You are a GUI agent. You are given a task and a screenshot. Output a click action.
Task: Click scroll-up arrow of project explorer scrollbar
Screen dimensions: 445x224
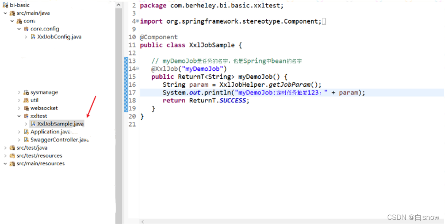(x=119, y=5)
